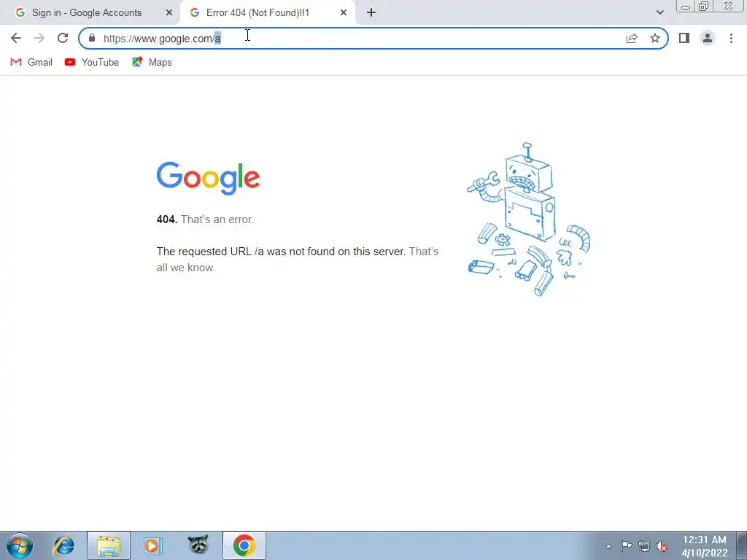The image size is (747, 560).
Task: Open the Chrome three-dot menu
Action: (x=731, y=38)
